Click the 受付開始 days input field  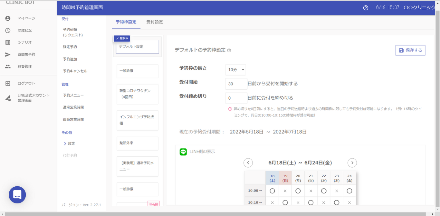[x=236, y=84]
